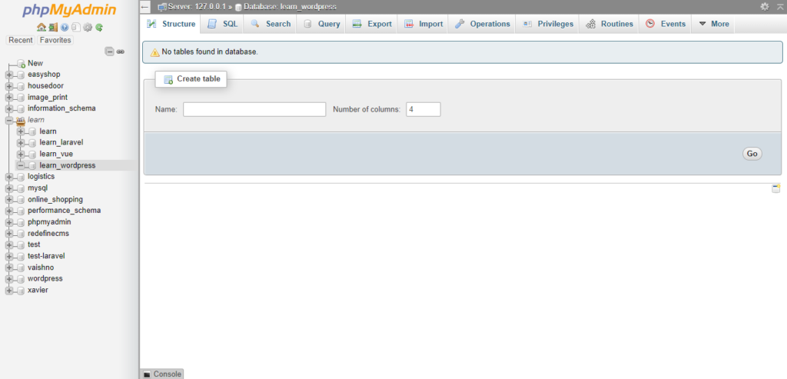The image size is (787, 379).
Task: Click the wordpress database icon
Action: [x=21, y=278]
